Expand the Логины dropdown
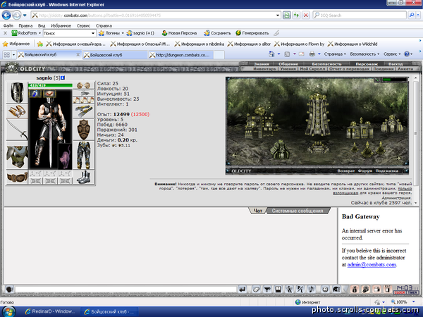Image resolution: width=423 pixels, height=317 pixels. click(x=123, y=33)
